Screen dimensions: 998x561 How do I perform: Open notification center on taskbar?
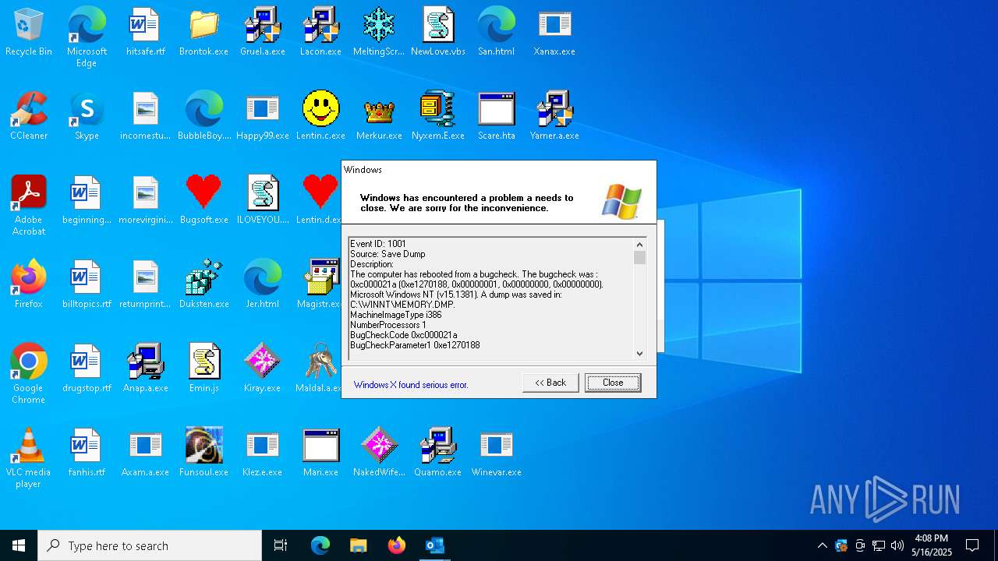pos(972,545)
